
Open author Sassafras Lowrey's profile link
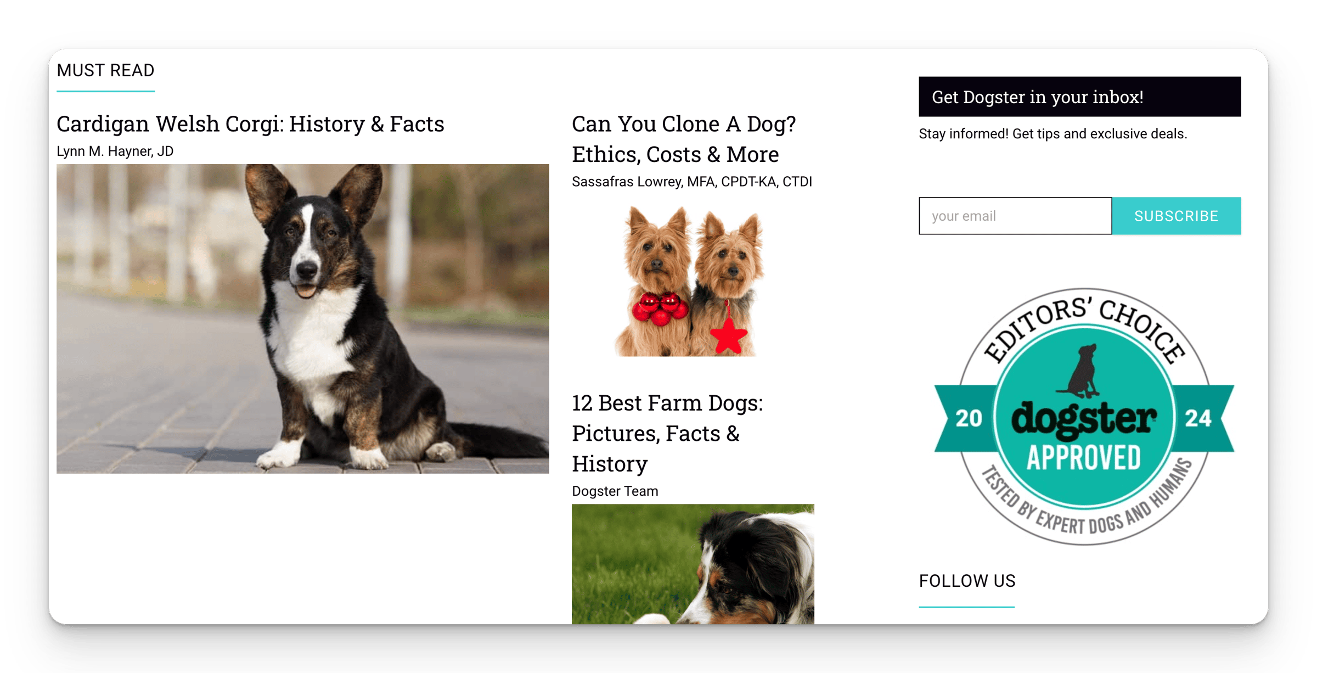pyautogui.click(x=692, y=182)
